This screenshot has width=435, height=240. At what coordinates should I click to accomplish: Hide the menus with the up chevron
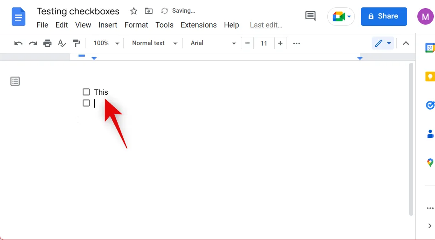pyautogui.click(x=406, y=43)
